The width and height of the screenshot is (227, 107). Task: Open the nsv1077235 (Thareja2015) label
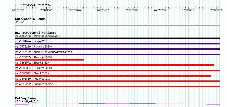pos(34,57)
